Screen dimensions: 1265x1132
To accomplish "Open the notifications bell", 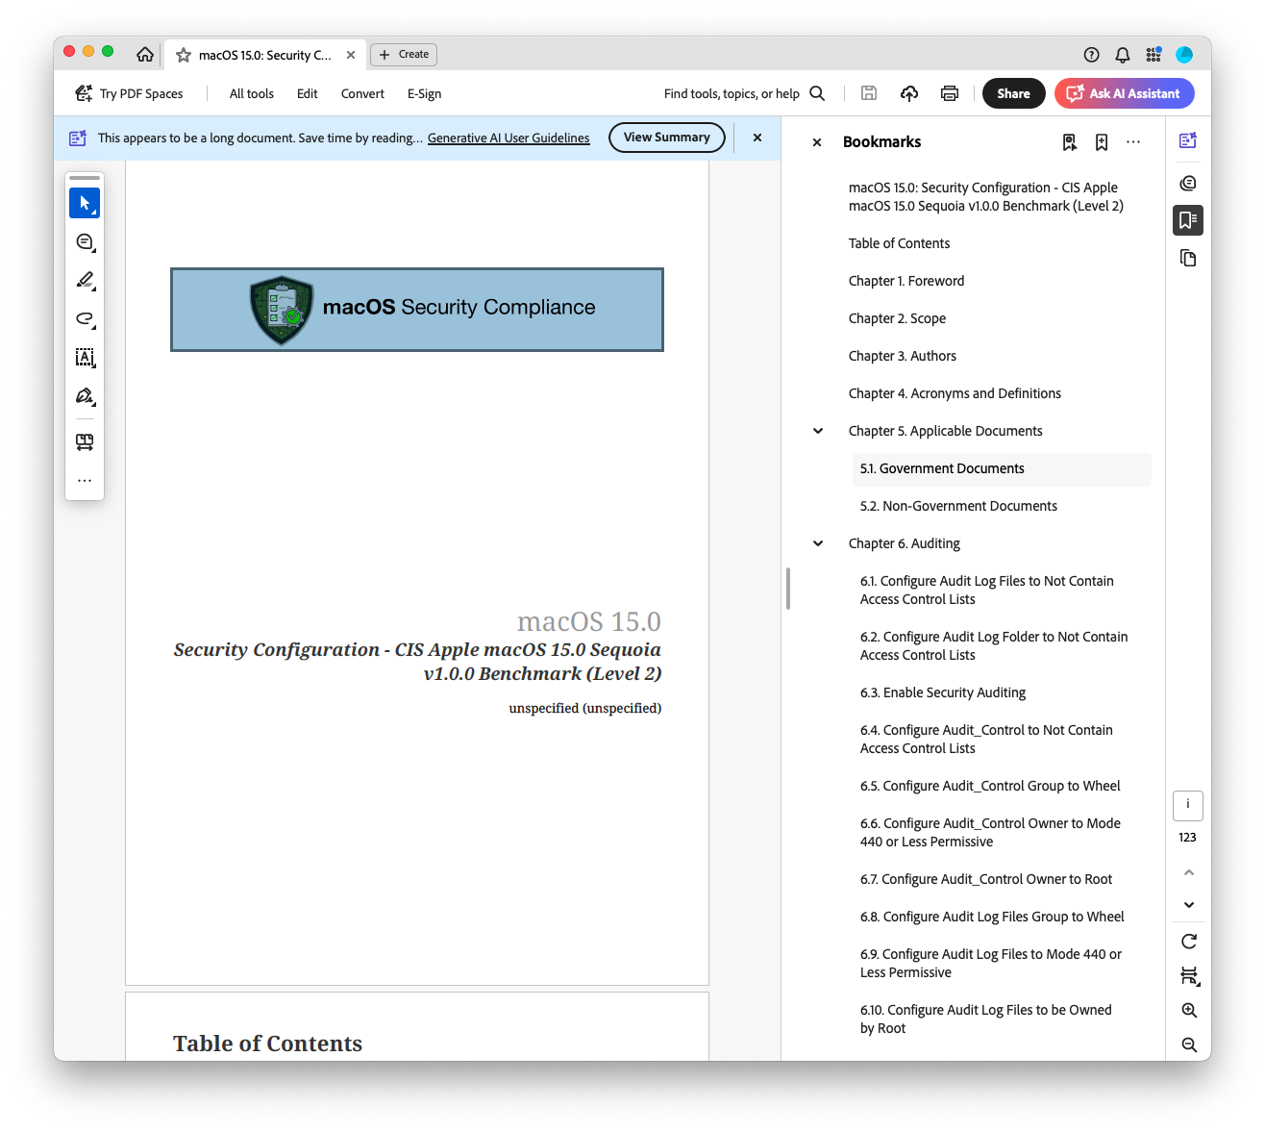I will 1122,55.
